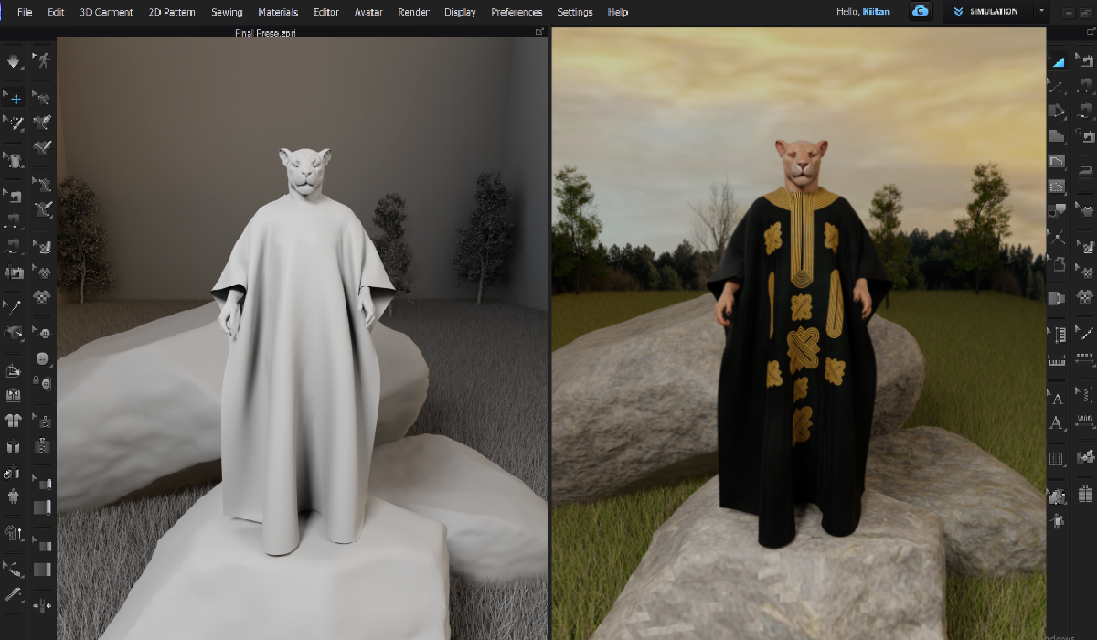Viewport: 1097px width, 640px height.
Task: Toggle the buttonhole lock icon
Action: [x=42, y=379]
